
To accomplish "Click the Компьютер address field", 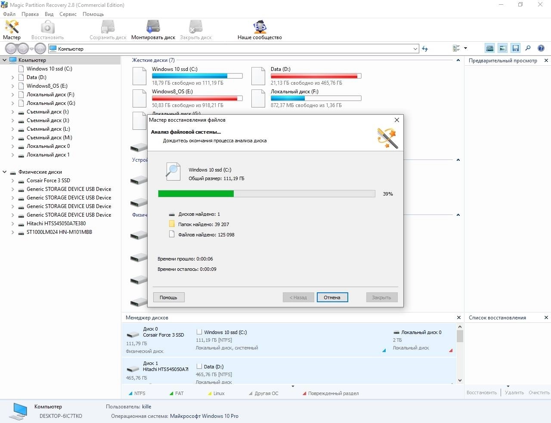I will tap(233, 49).
